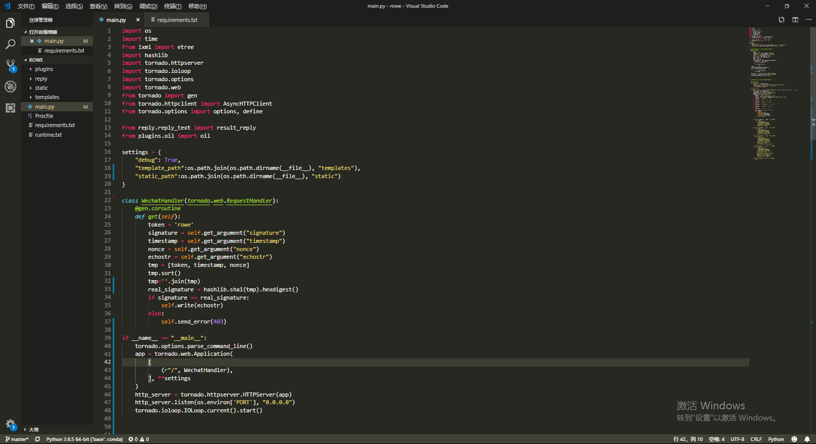Image resolution: width=816 pixels, height=444 pixels.
Task: Open Procfile in the file tree
Action: click(x=44, y=116)
